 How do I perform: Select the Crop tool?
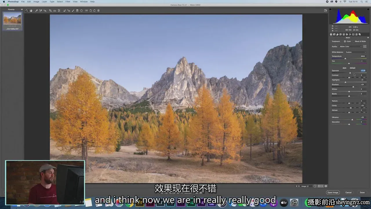[50, 11]
